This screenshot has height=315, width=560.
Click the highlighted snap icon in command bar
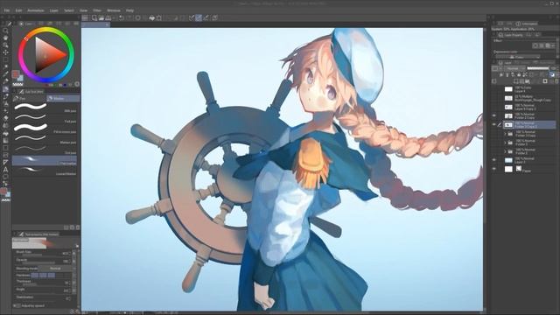click(x=199, y=17)
